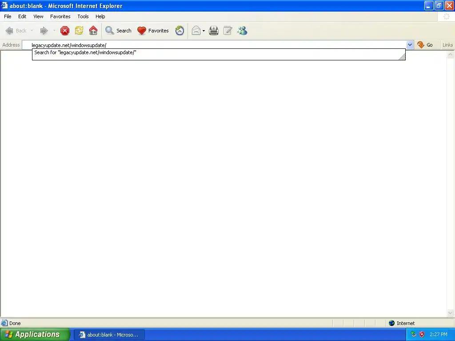455x341 pixels.
Task: Click the Forward arrow button
Action: (x=44, y=31)
